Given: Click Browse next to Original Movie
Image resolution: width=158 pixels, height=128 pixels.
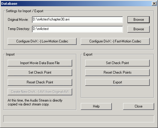Looking at the screenshot, I should pyautogui.click(x=138, y=20).
